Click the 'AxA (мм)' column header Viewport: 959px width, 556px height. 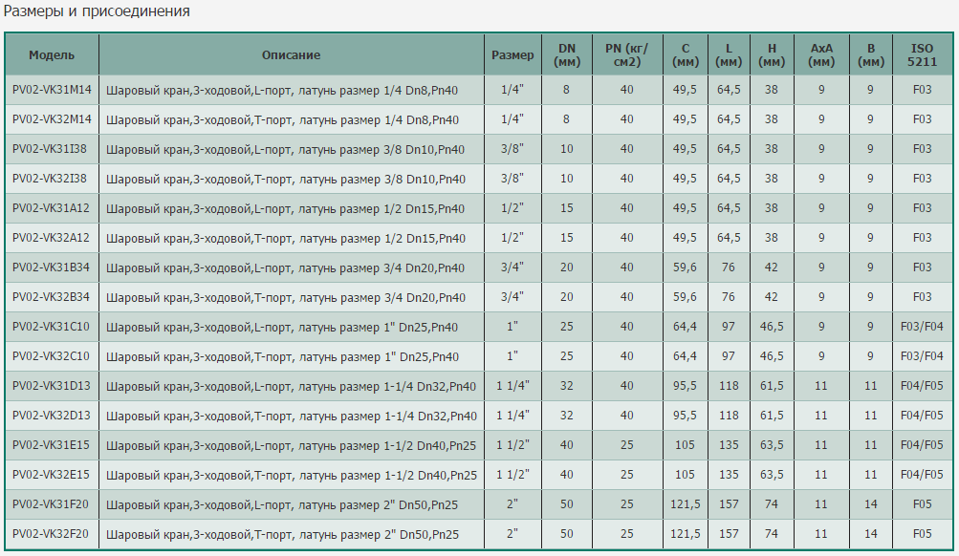pyautogui.click(x=821, y=55)
